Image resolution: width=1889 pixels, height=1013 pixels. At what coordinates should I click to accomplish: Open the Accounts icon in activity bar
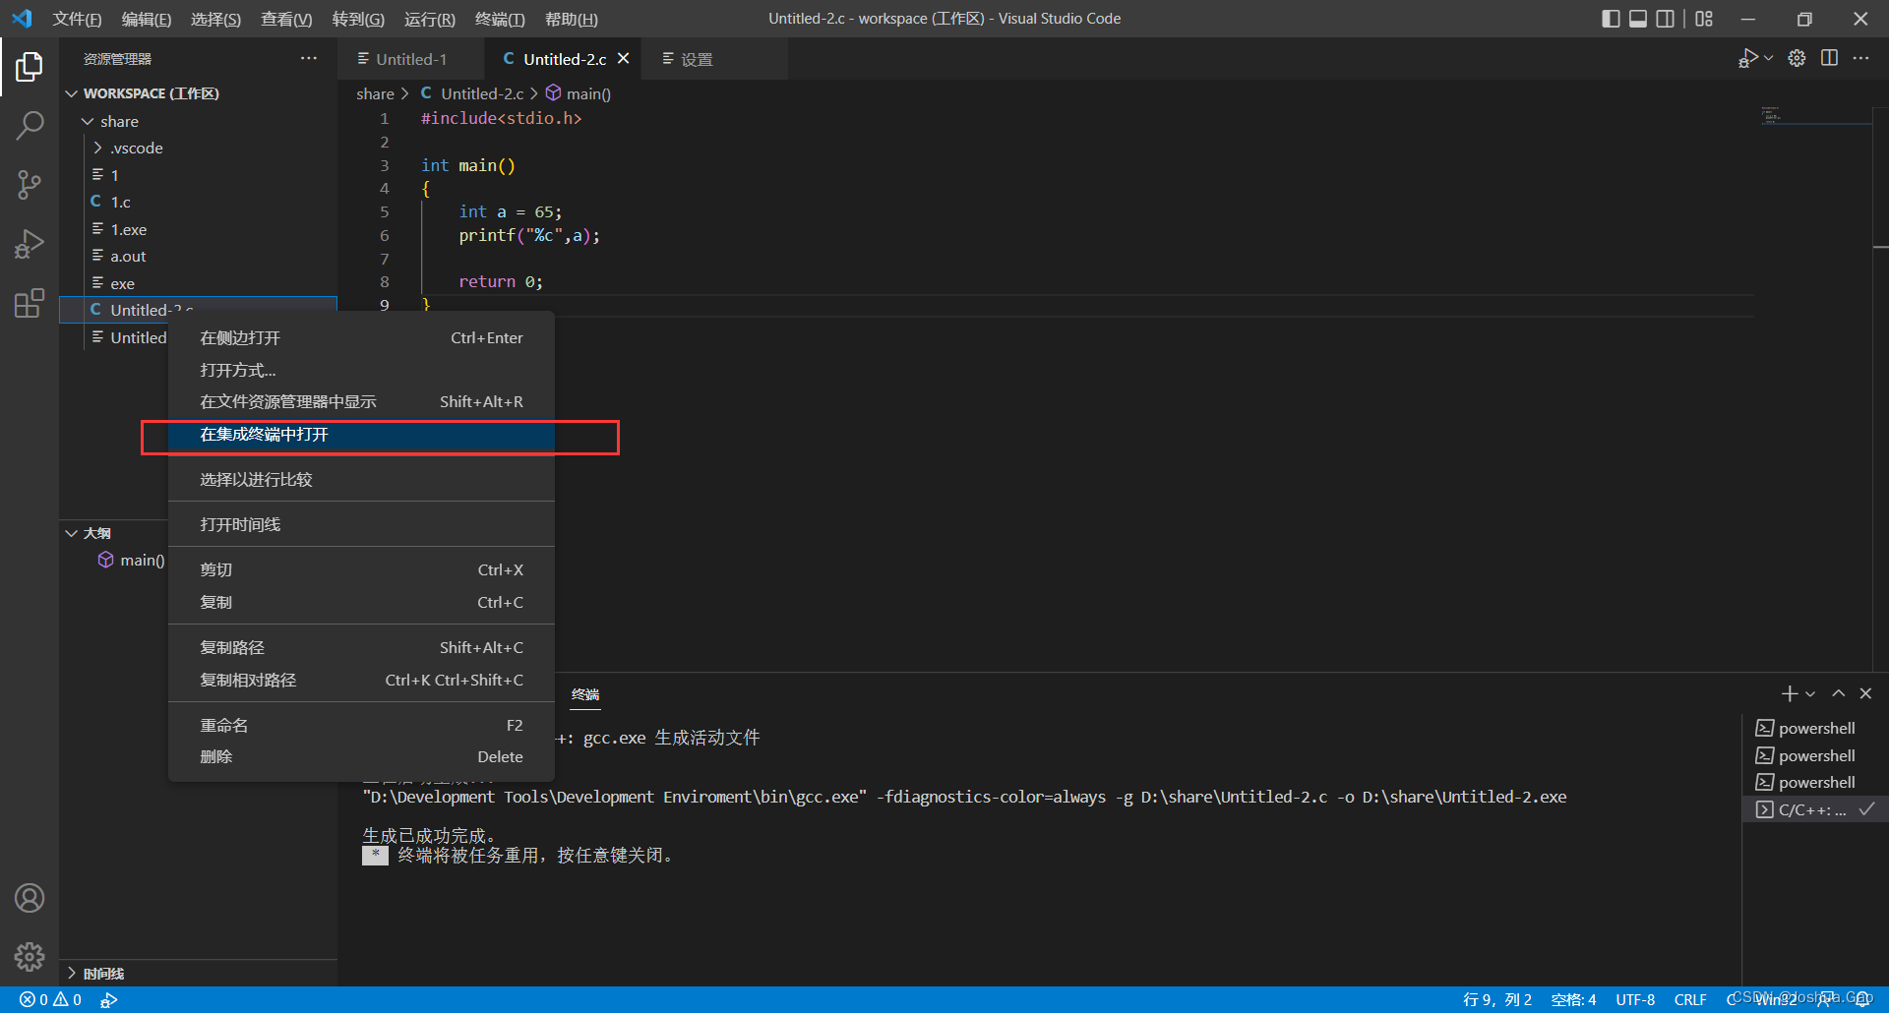click(x=30, y=897)
